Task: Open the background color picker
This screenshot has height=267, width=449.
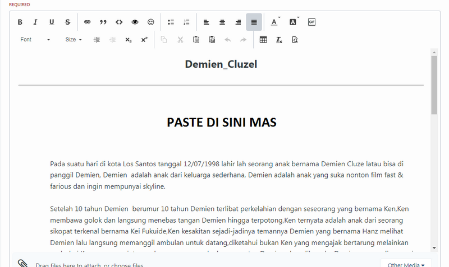Action: 293,22
